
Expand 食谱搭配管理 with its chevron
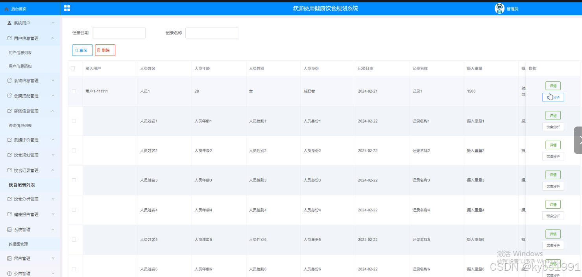coord(53,95)
